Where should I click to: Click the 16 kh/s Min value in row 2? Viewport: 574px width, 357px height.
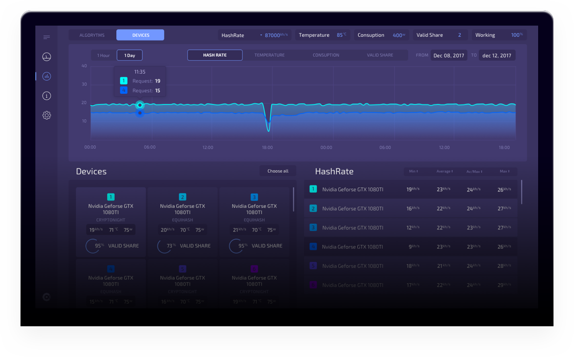(413, 208)
